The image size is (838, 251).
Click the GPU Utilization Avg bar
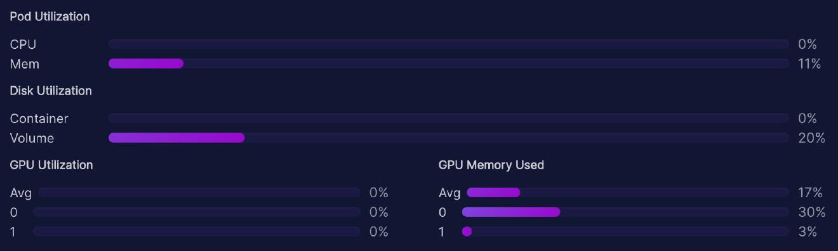point(199,192)
